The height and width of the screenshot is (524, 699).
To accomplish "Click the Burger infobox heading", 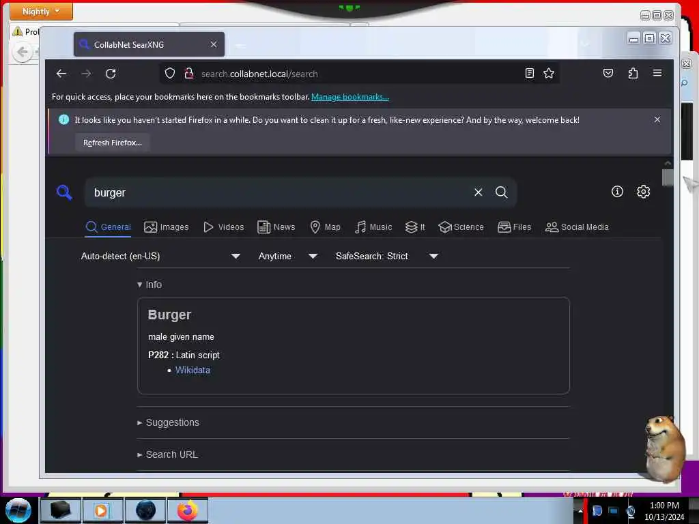I will [169, 315].
